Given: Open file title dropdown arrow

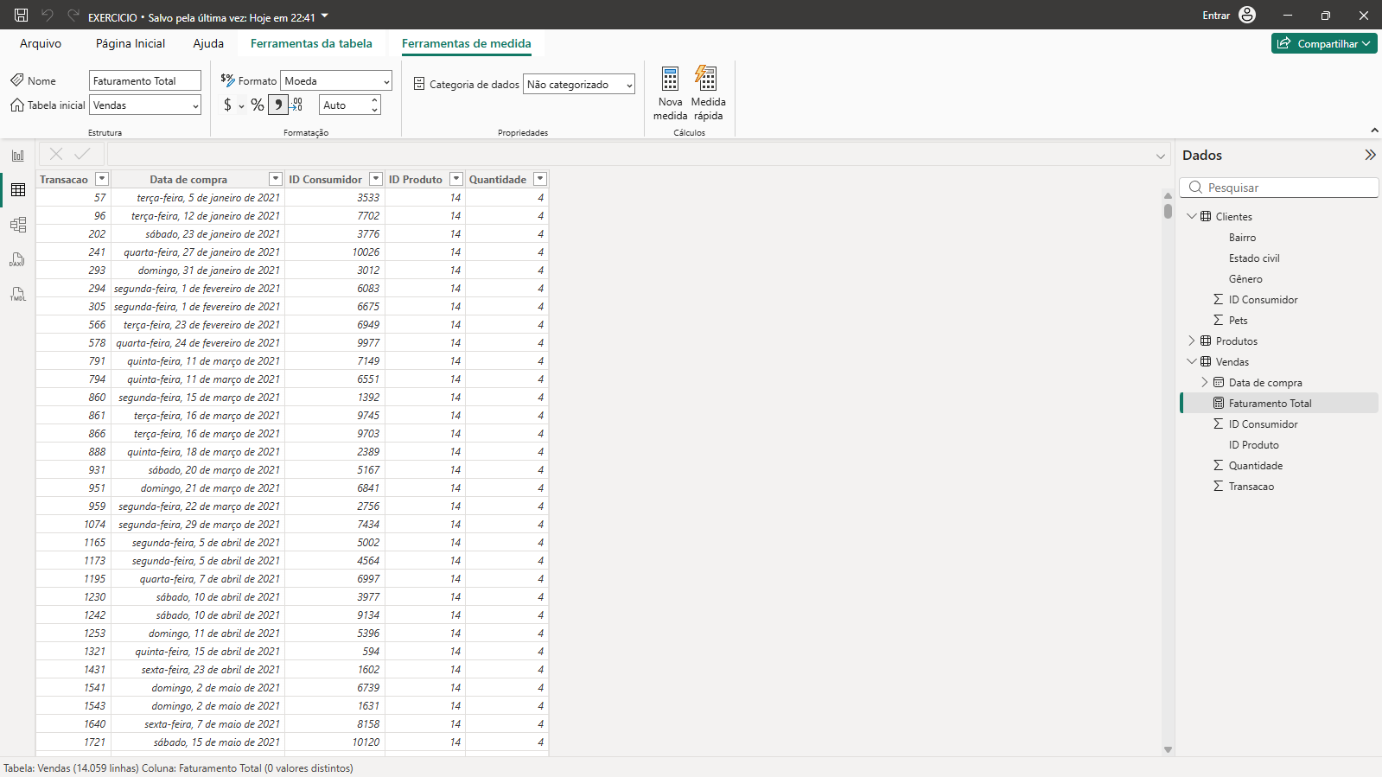Looking at the screenshot, I should pyautogui.click(x=325, y=16).
